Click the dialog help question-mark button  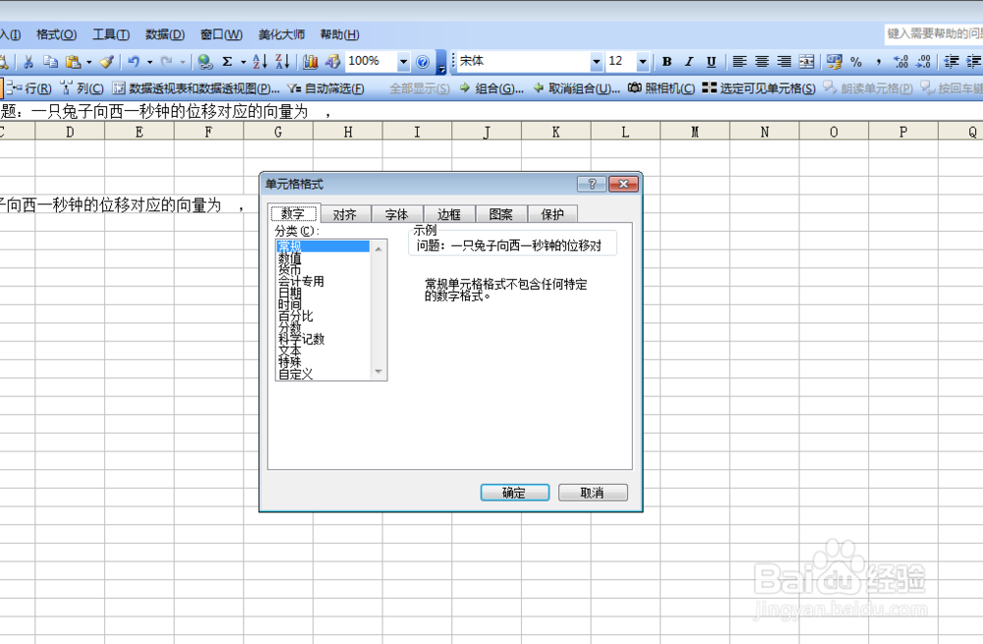[x=592, y=184]
